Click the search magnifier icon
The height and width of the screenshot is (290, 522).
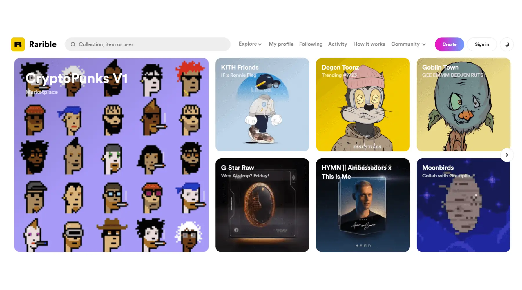[73, 44]
